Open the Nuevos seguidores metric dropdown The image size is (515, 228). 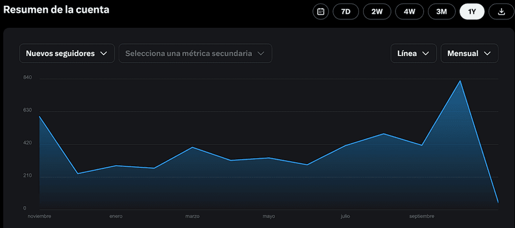pos(67,53)
